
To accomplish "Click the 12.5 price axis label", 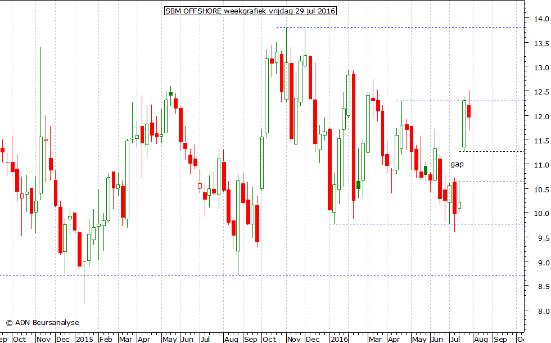I will [x=541, y=92].
